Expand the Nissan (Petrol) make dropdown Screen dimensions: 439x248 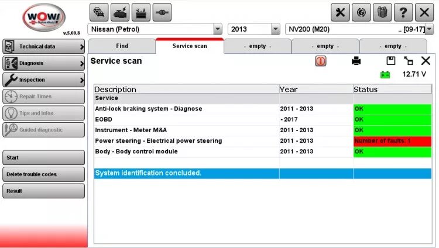coord(218,29)
